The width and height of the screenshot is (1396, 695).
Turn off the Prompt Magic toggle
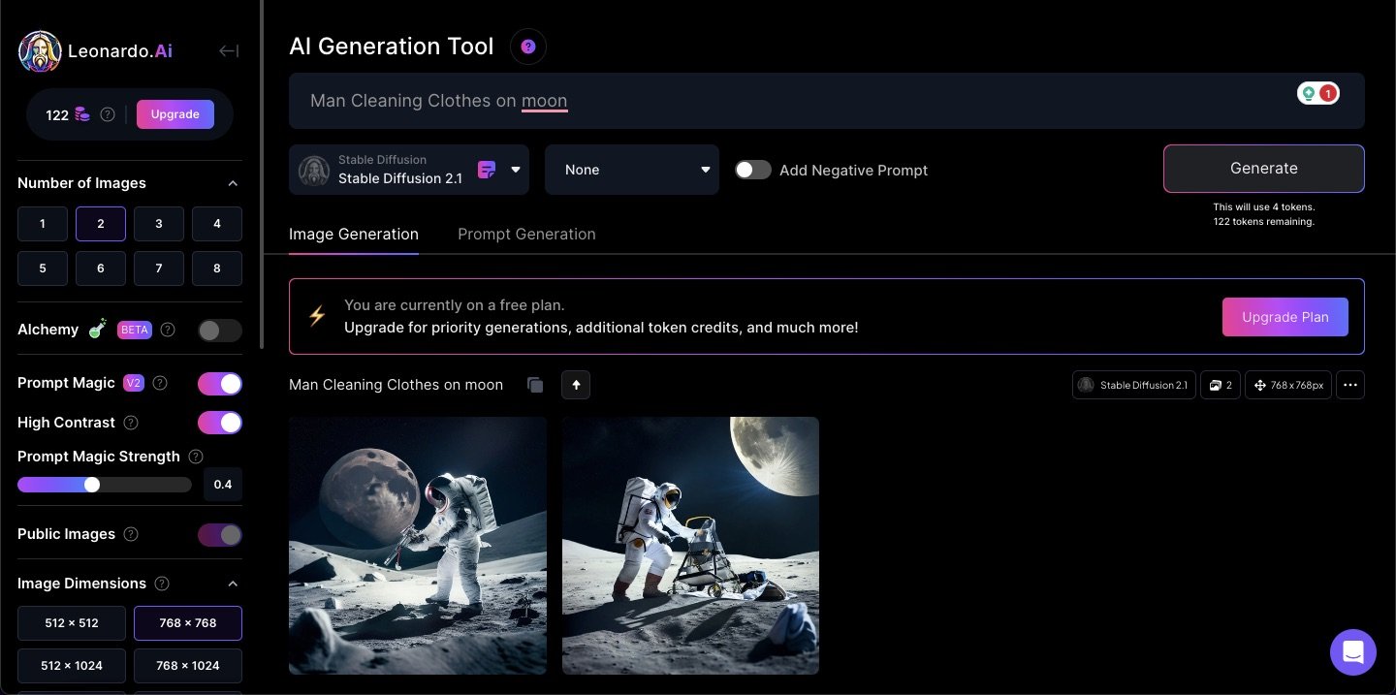pos(220,384)
